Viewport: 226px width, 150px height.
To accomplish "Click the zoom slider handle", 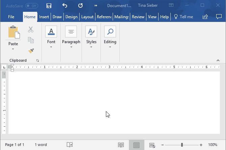I will tap(182, 145).
